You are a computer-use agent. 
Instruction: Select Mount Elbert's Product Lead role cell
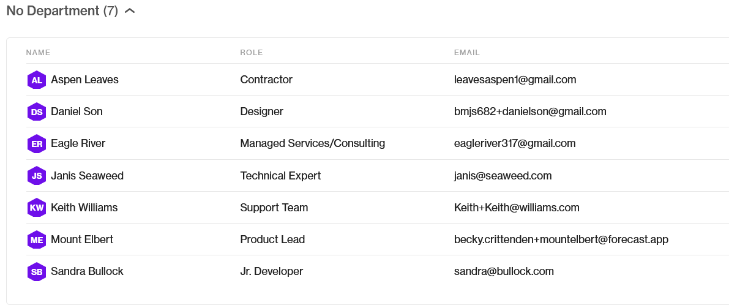272,239
